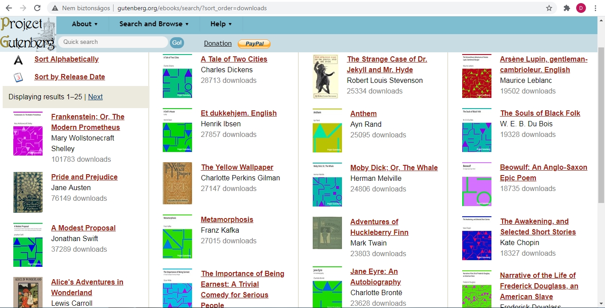Expand the Search and Browse menu
This screenshot has height=308, width=605.
coord(154,24)
